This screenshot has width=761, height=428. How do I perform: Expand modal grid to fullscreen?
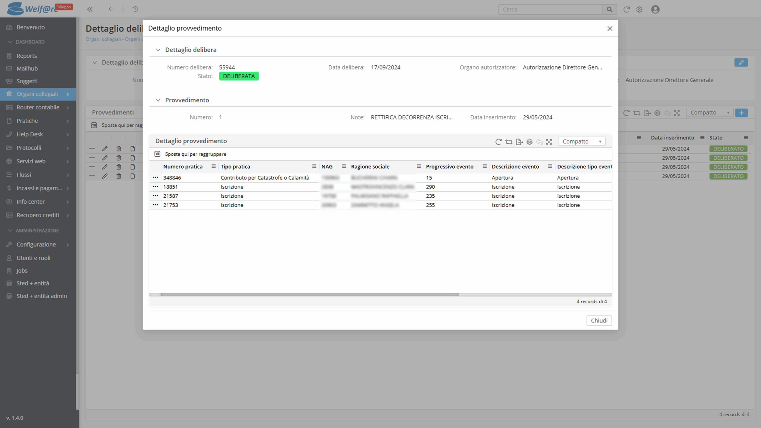[x=549, y=142]
